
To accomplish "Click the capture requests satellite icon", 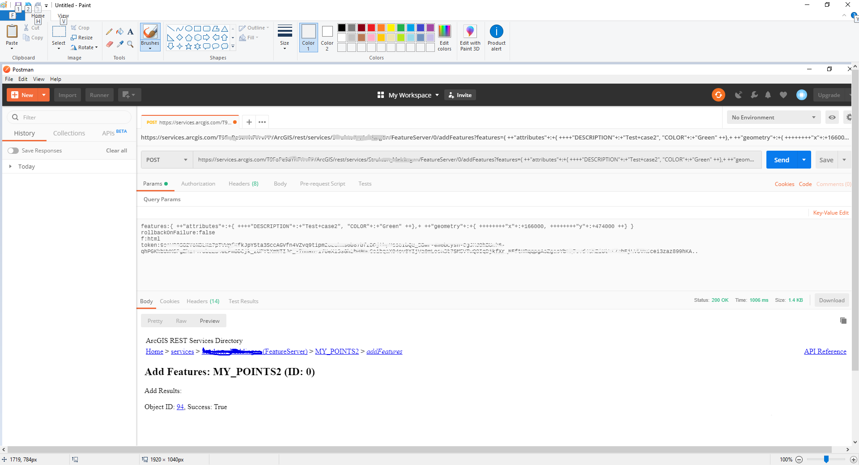I will (739, 95).
